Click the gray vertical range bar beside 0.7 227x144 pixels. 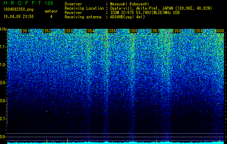pyautogui.click(x=7, y=111)
